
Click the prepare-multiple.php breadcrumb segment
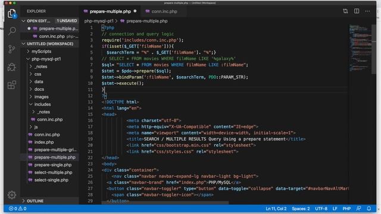[x=147, y=21]
